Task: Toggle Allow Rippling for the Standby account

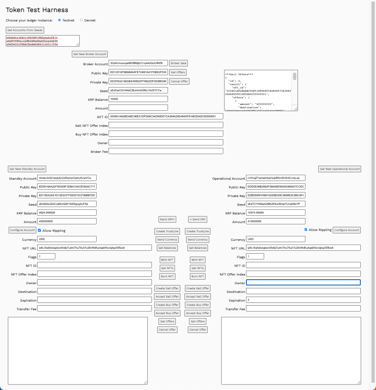Action: pos(40,231)
